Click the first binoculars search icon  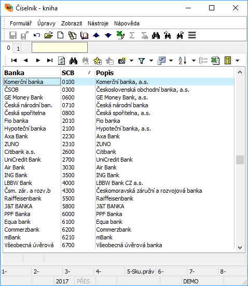[x=156, y=35]
